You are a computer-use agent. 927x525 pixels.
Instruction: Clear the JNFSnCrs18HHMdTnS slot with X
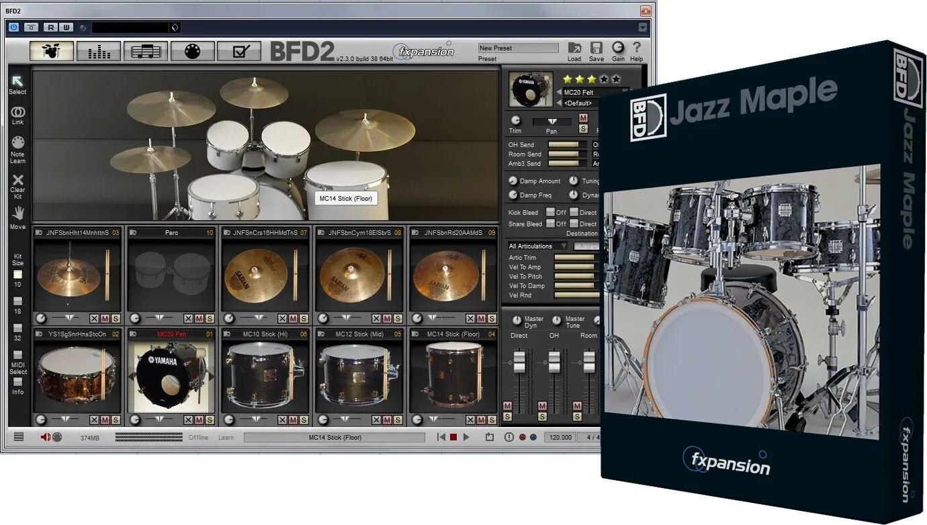[282, 318]
